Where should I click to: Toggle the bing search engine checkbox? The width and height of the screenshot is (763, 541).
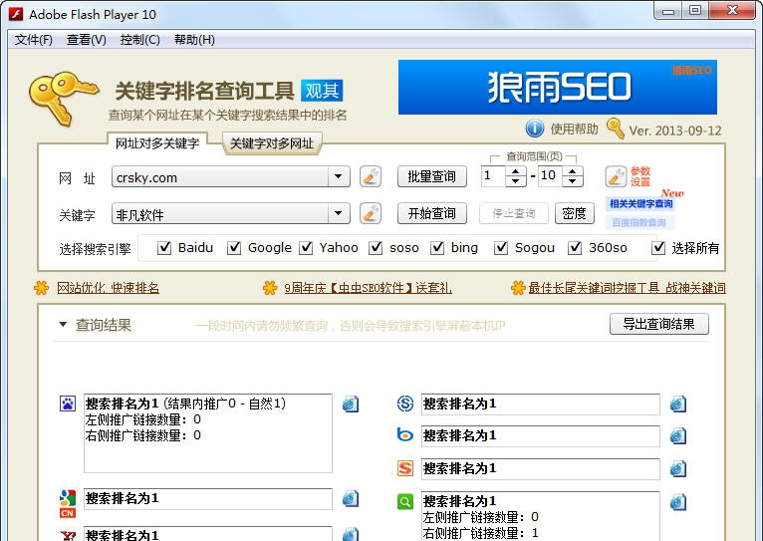[x=437, y=248]
